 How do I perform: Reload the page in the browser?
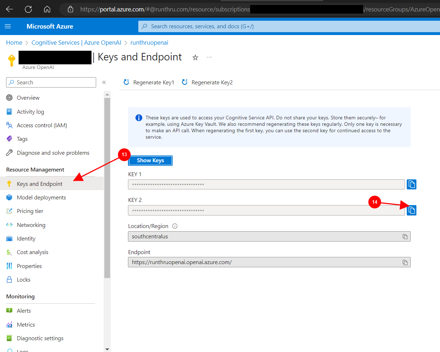coord(28,9)
